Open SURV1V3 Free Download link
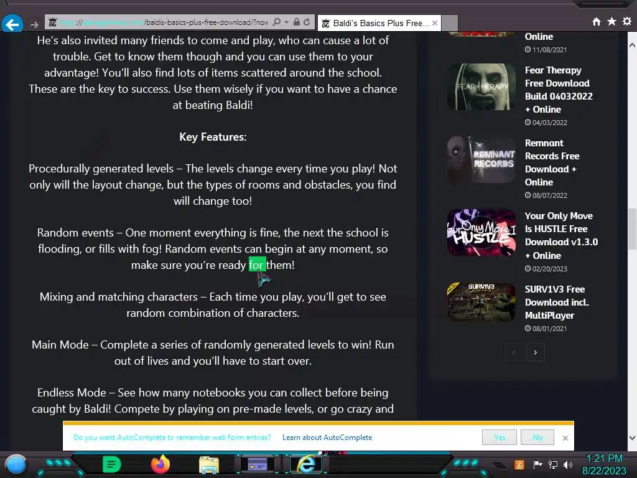Viewport: 637px width, 478px height. (557, 302)
